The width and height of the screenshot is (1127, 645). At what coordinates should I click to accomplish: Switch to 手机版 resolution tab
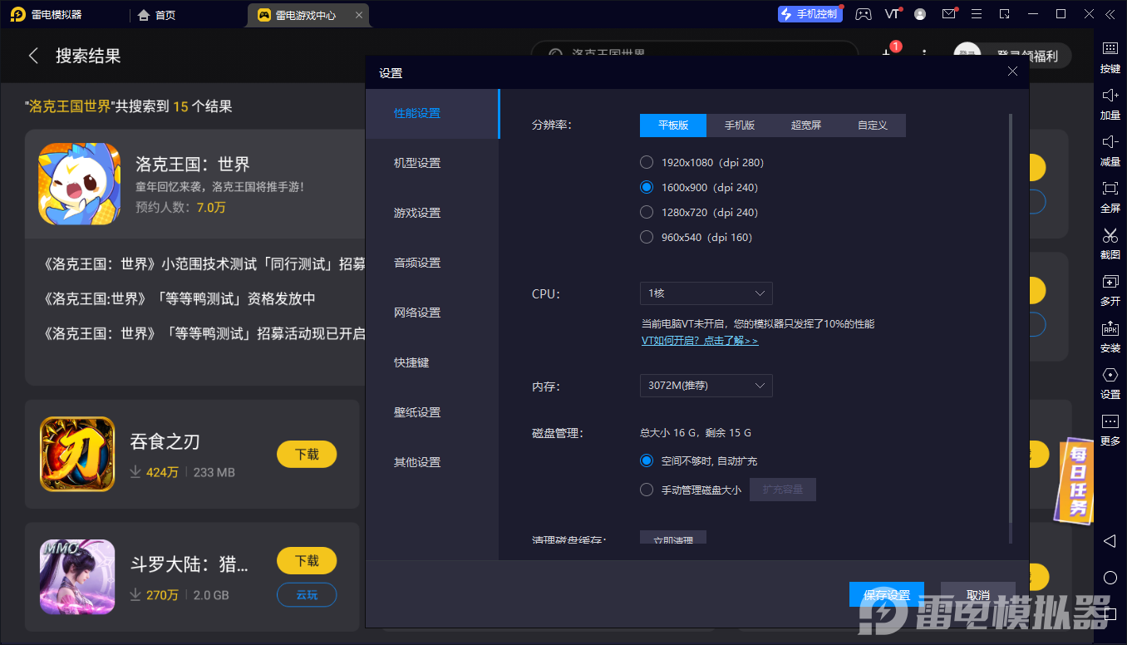(740, 126)
